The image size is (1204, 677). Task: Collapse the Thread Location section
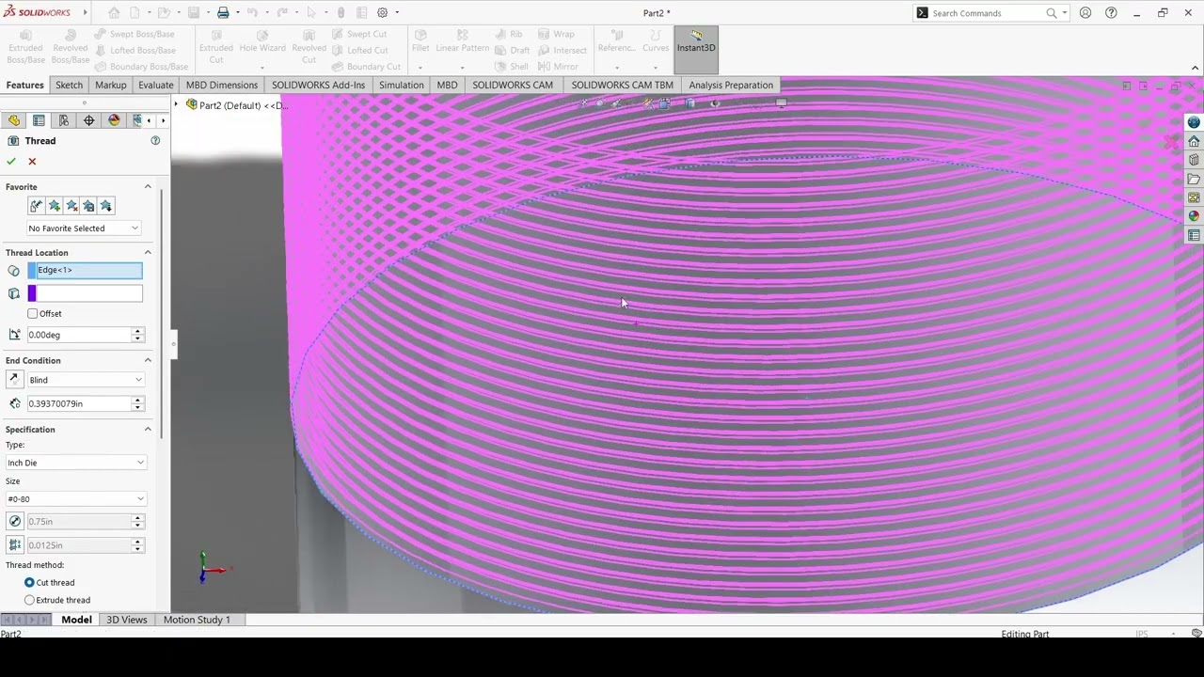(x=148, y=253)
